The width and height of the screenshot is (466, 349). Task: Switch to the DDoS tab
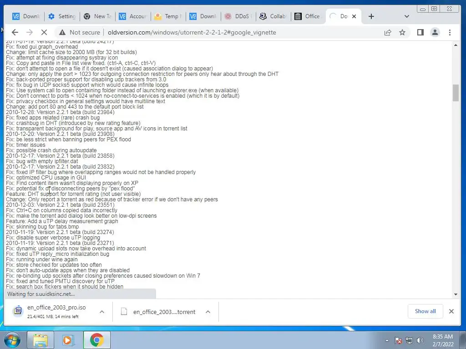(238, 16)
